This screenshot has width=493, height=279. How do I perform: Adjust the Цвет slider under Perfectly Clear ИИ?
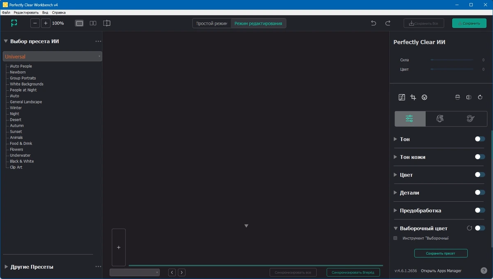[x=452, y=69]
